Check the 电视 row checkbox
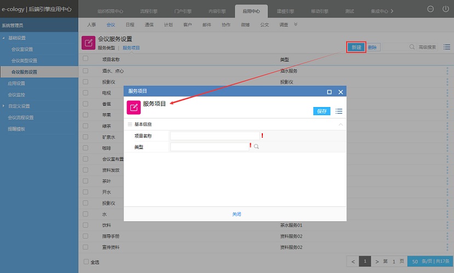 coord(85,93)
